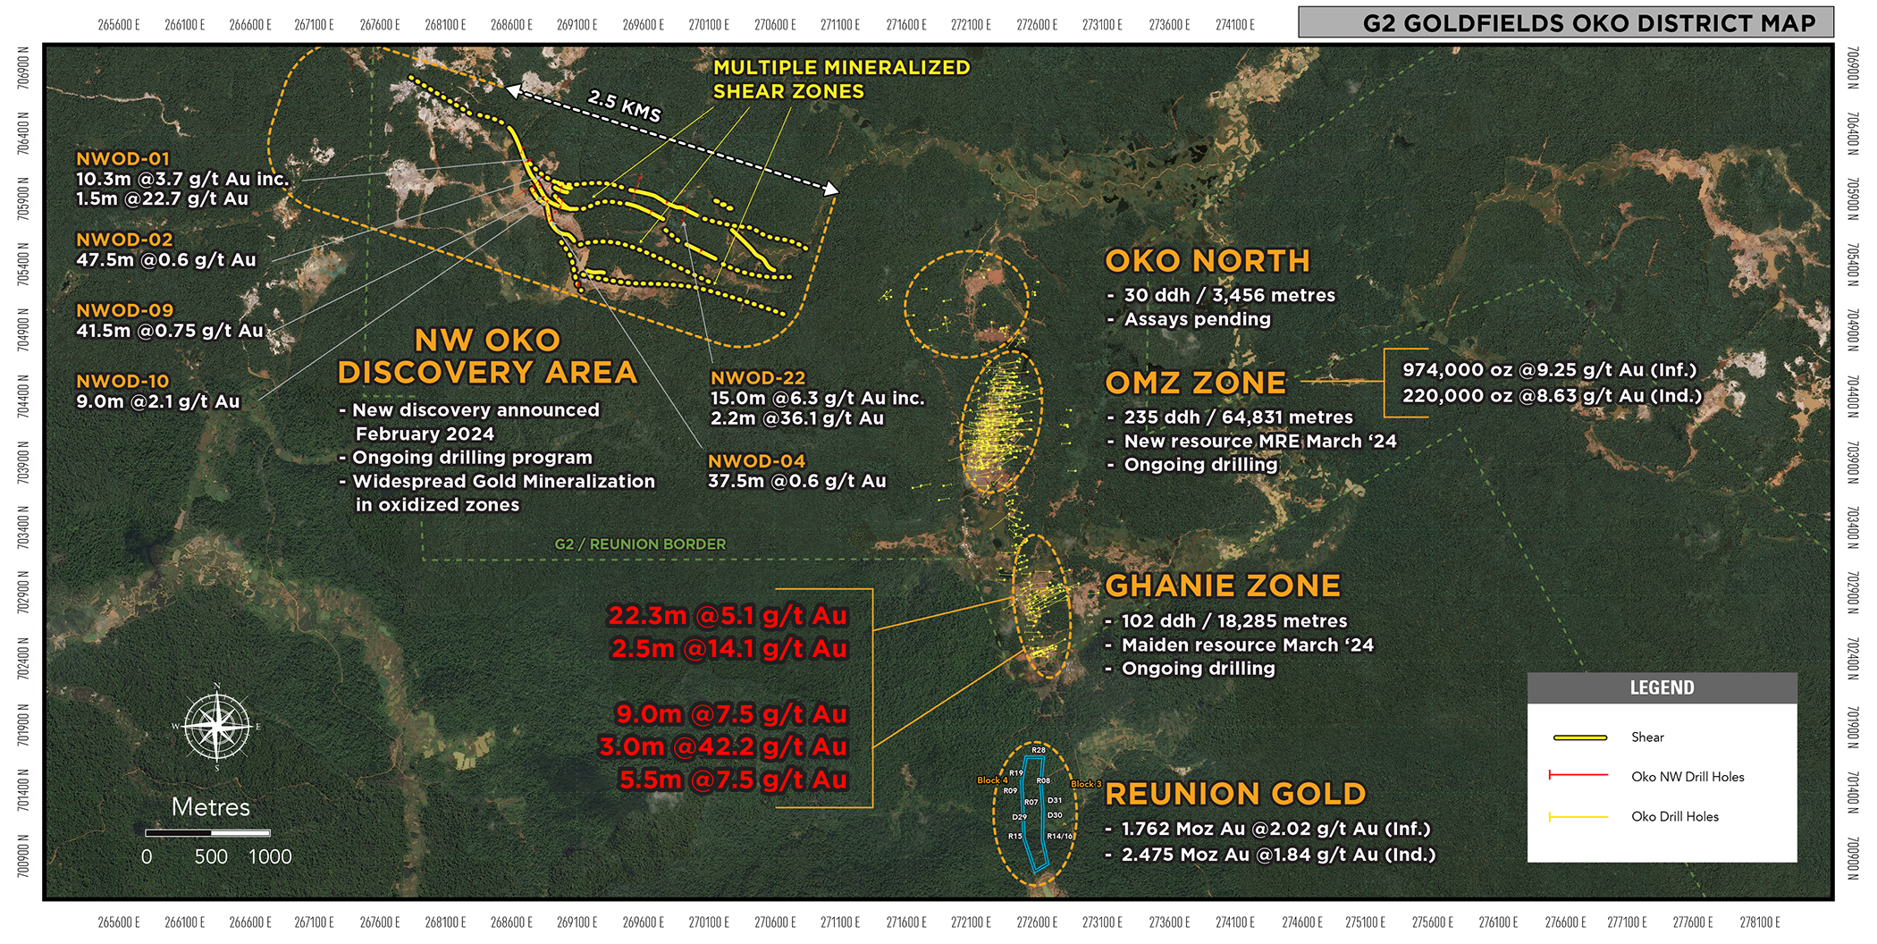This screenshot has height=944, width=1877.
Task: Click red '2.5m @14.1 g/t Au' result
Action: (x=729, y=649)
